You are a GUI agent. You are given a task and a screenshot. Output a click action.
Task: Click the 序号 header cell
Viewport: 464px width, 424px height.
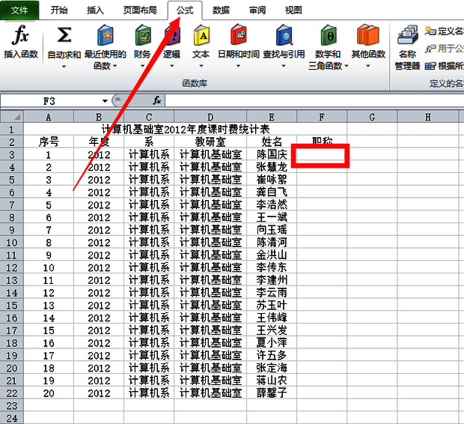click(49, 142)
